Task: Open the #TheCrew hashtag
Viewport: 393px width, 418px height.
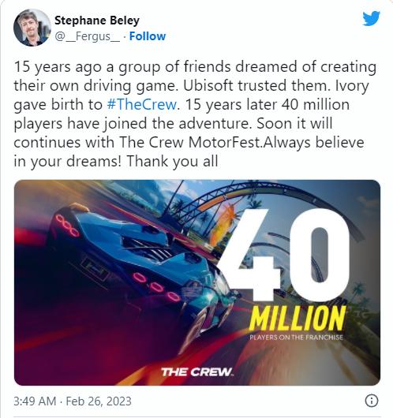Action: [x=142, y=104]
